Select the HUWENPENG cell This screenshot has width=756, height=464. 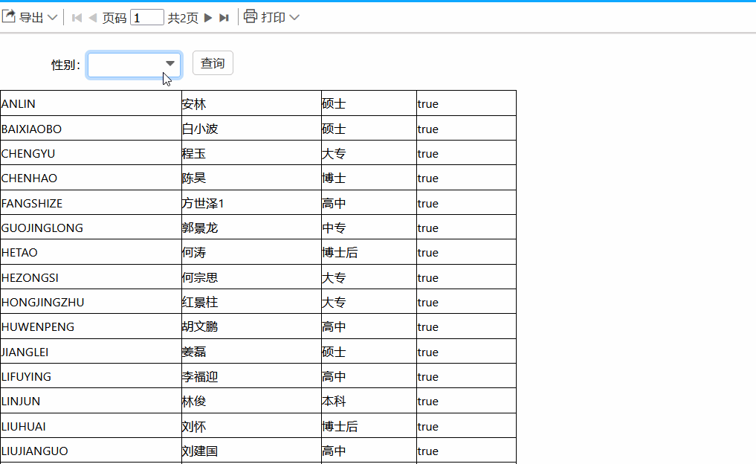[x=91, y=326]
